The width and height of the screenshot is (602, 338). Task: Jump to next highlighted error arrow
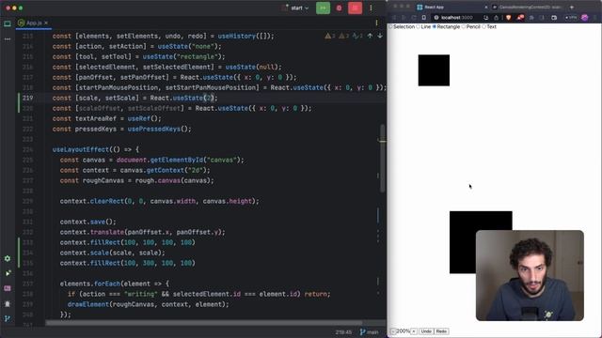pyautogui.click(x=380, y=36)
